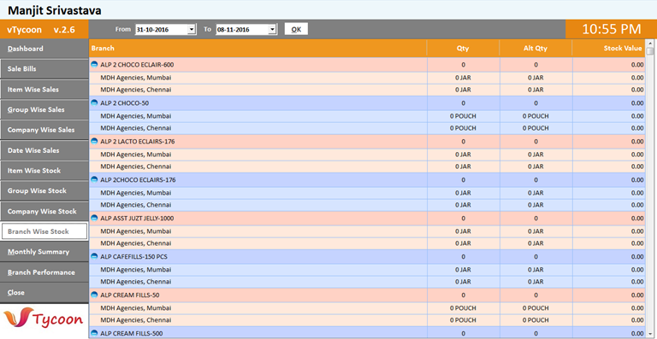Click the 10:55 PM clock display
This screenshot has height=339, width=657.
click(612, 29)
